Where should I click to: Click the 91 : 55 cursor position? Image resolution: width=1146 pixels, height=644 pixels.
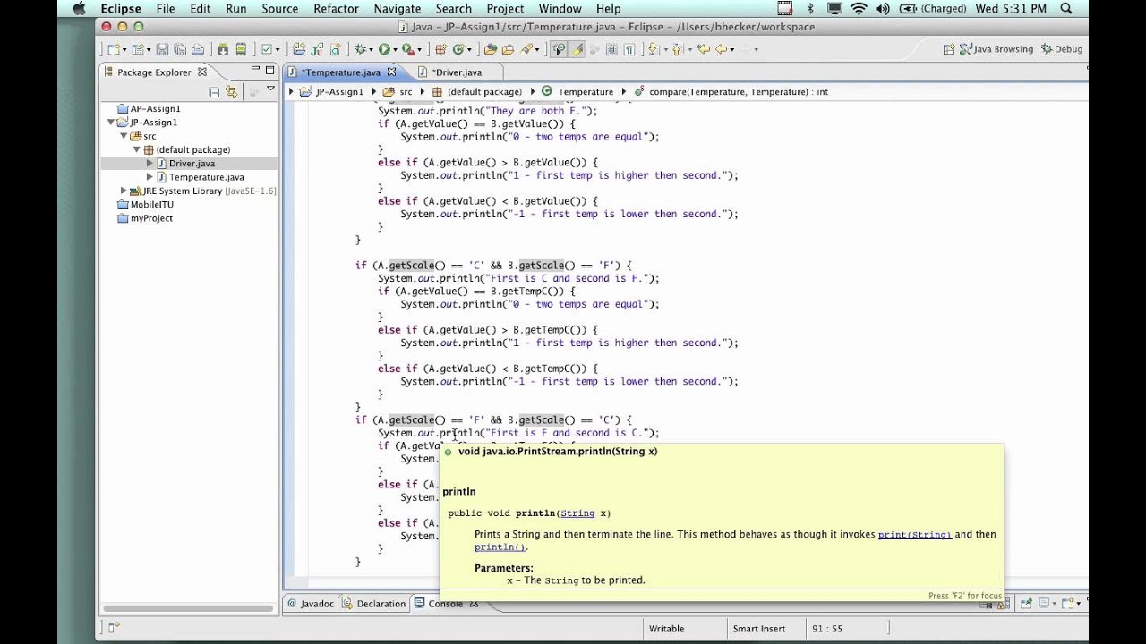(826, 629)
